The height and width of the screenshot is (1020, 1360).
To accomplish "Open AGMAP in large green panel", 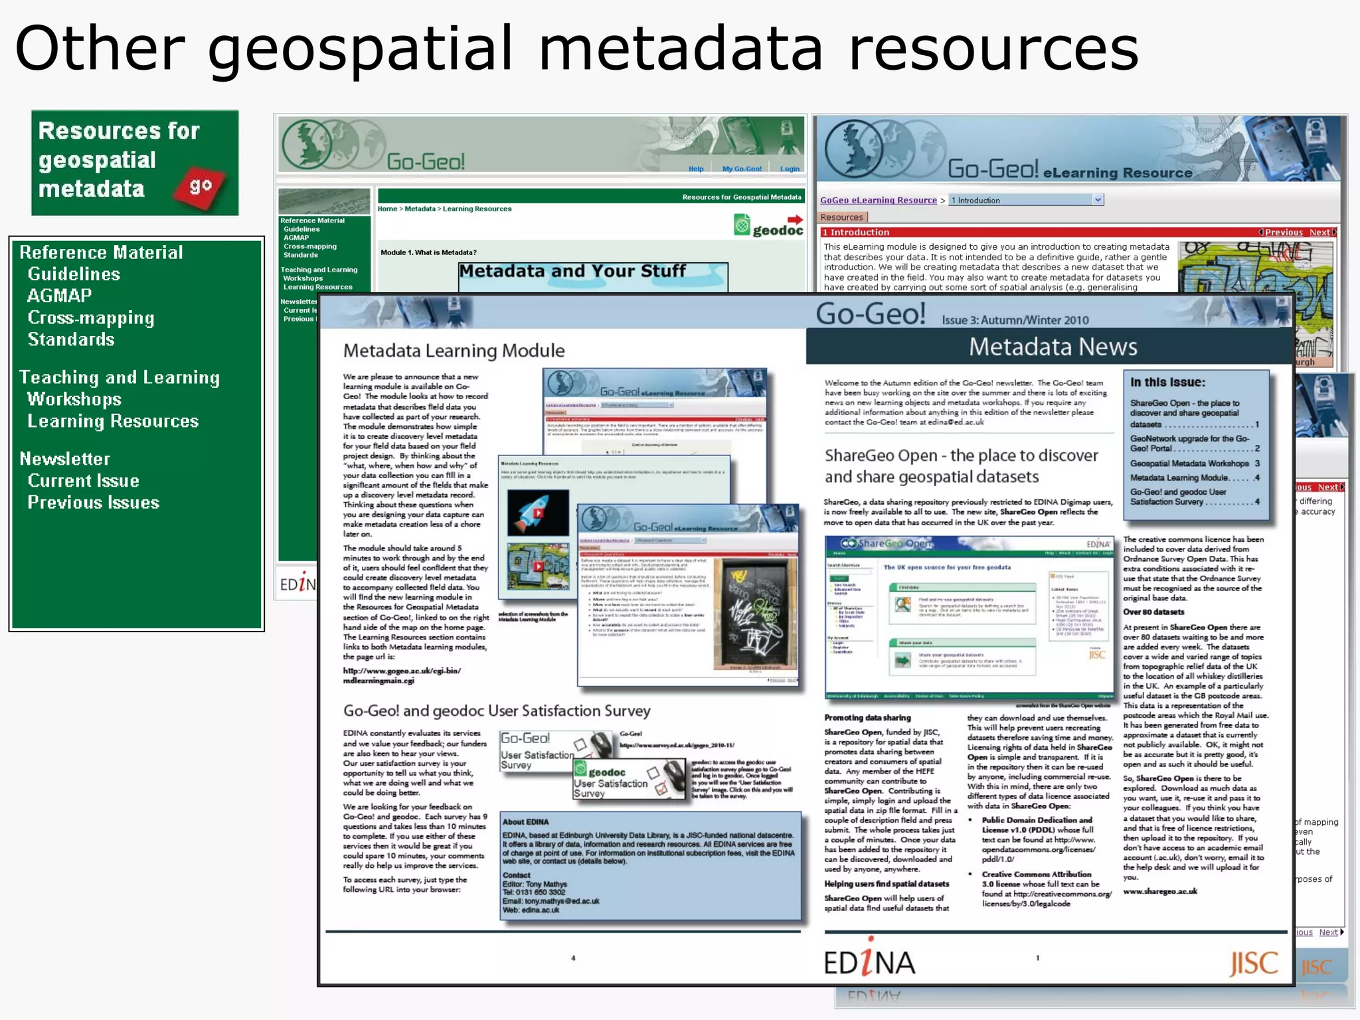I will 60,296.
